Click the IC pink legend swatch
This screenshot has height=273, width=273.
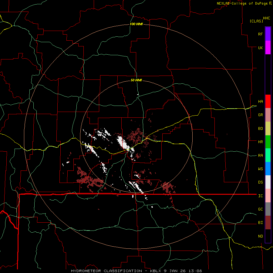pos(268,196)
